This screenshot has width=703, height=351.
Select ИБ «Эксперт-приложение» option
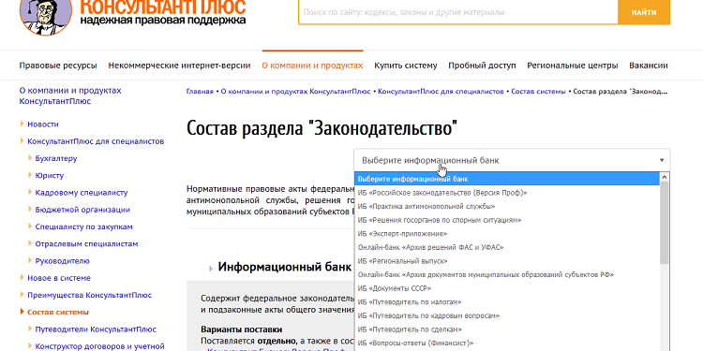(507, 234)
